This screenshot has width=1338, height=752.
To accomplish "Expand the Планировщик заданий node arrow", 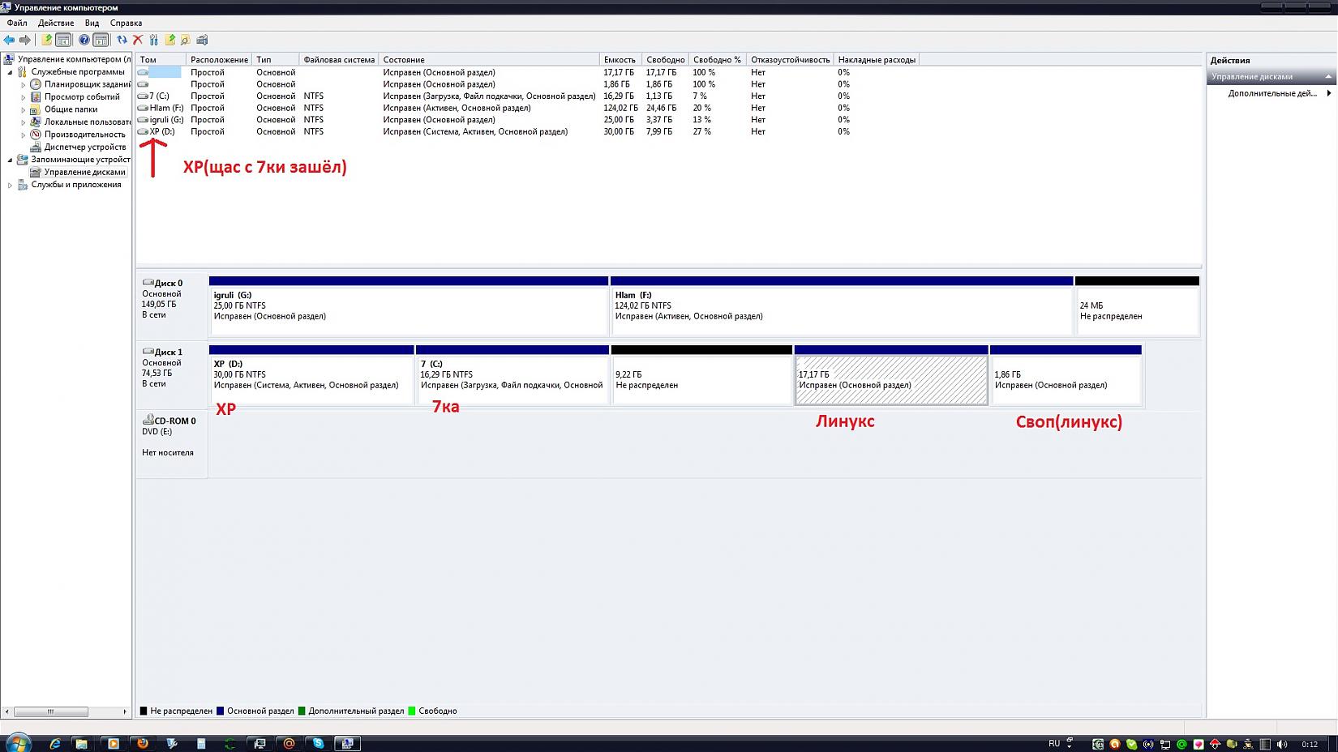I will pos(24,84).
